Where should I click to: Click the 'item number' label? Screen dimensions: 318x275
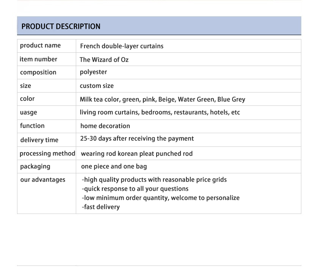[38, 59]
